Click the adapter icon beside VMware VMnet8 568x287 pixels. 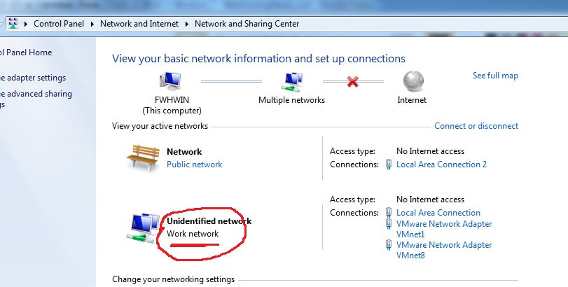tap(389, 245)
